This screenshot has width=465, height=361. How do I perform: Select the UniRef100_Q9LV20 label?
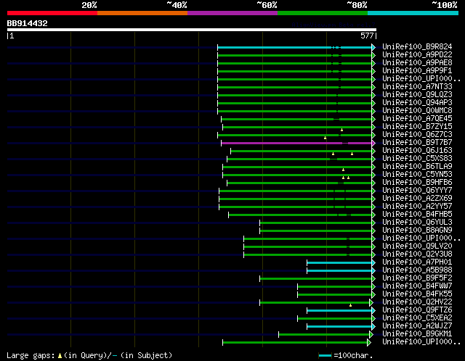point(417,246)
